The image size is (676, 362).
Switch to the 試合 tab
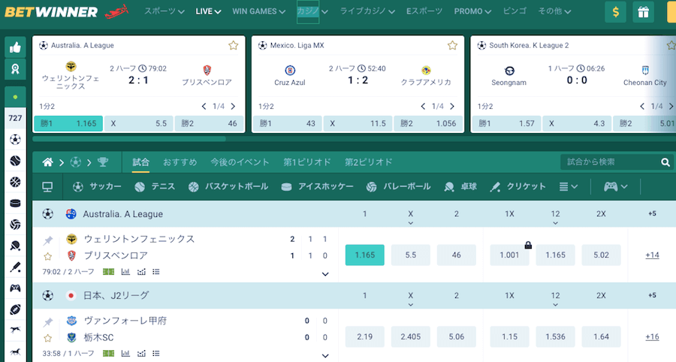[x=140, y=162]
